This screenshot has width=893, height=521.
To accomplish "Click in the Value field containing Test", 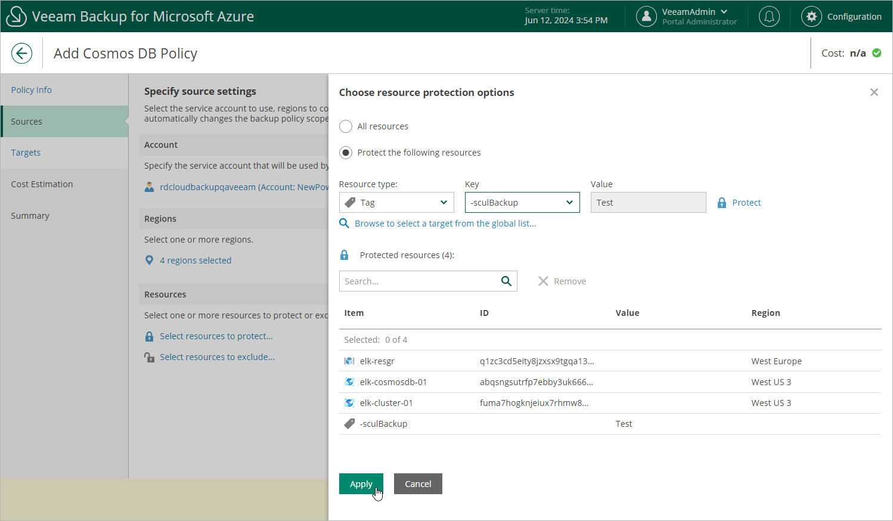I will 649,203.
